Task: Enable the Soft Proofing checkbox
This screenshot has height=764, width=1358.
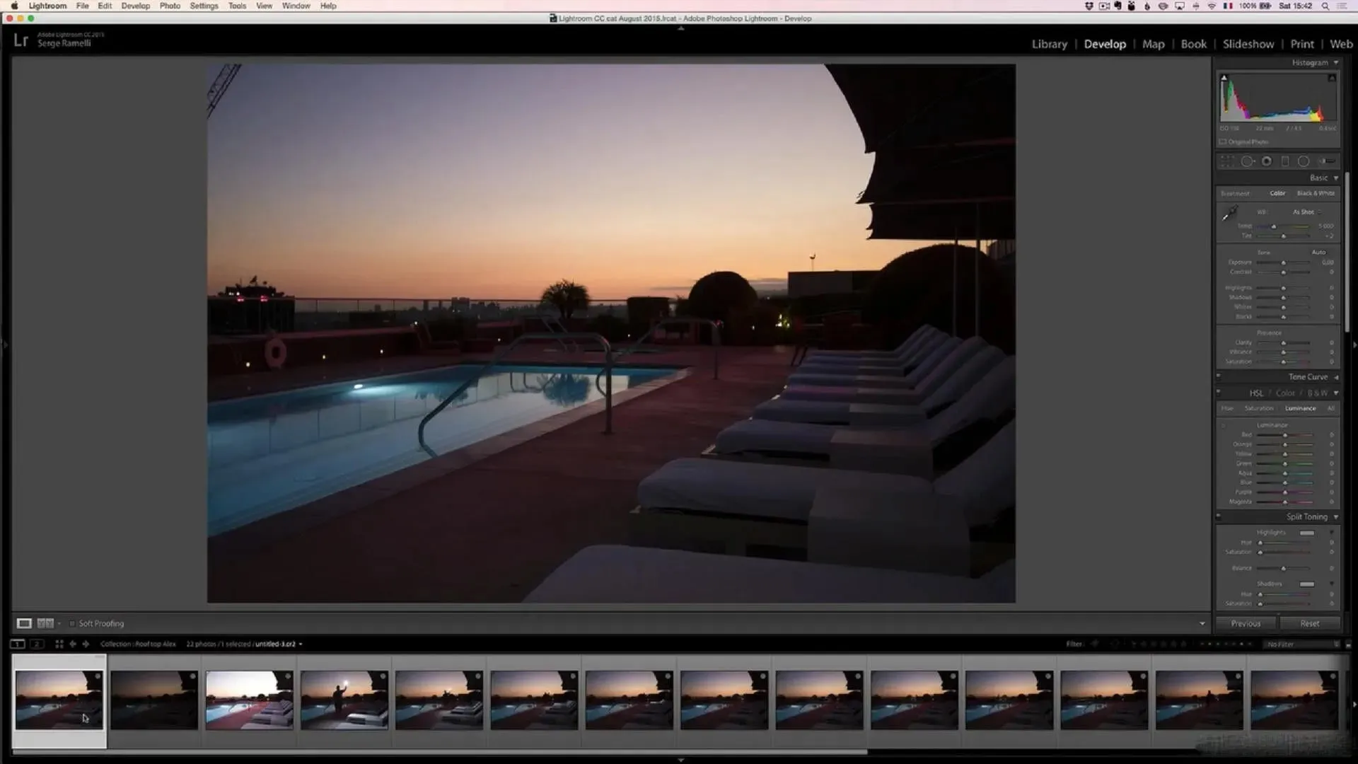Action: tap(72, 623)
